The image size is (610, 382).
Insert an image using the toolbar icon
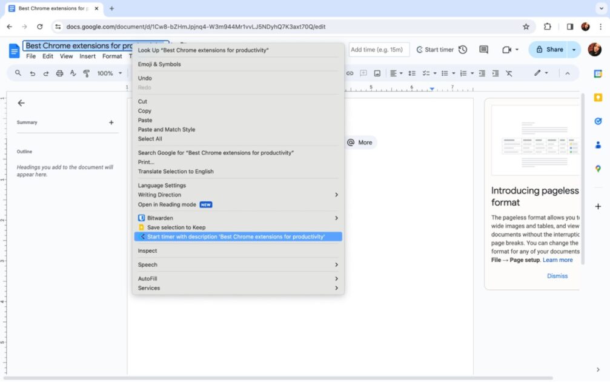coord(379,73)
